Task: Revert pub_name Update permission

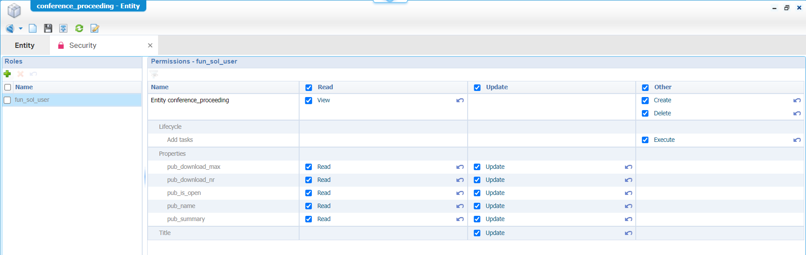Action: (628, 206)
